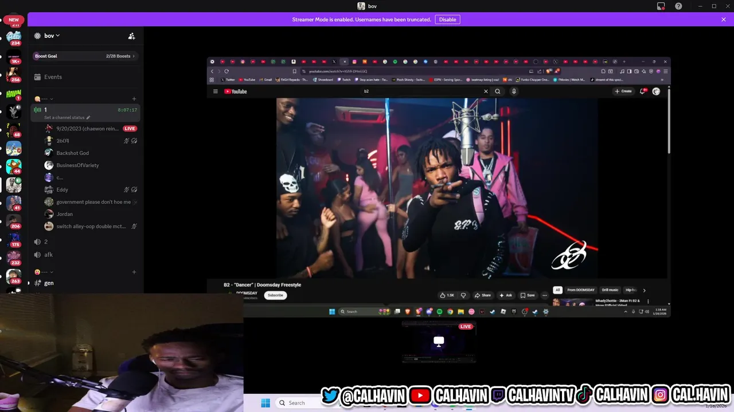734x412 pixels.
Task: Dislike the Doomsday Freestyle video
Action: 463,295
